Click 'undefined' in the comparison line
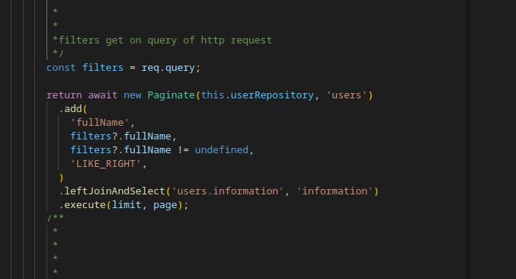Viewport: 516px width, 279px height. click(x=222, y=149)
